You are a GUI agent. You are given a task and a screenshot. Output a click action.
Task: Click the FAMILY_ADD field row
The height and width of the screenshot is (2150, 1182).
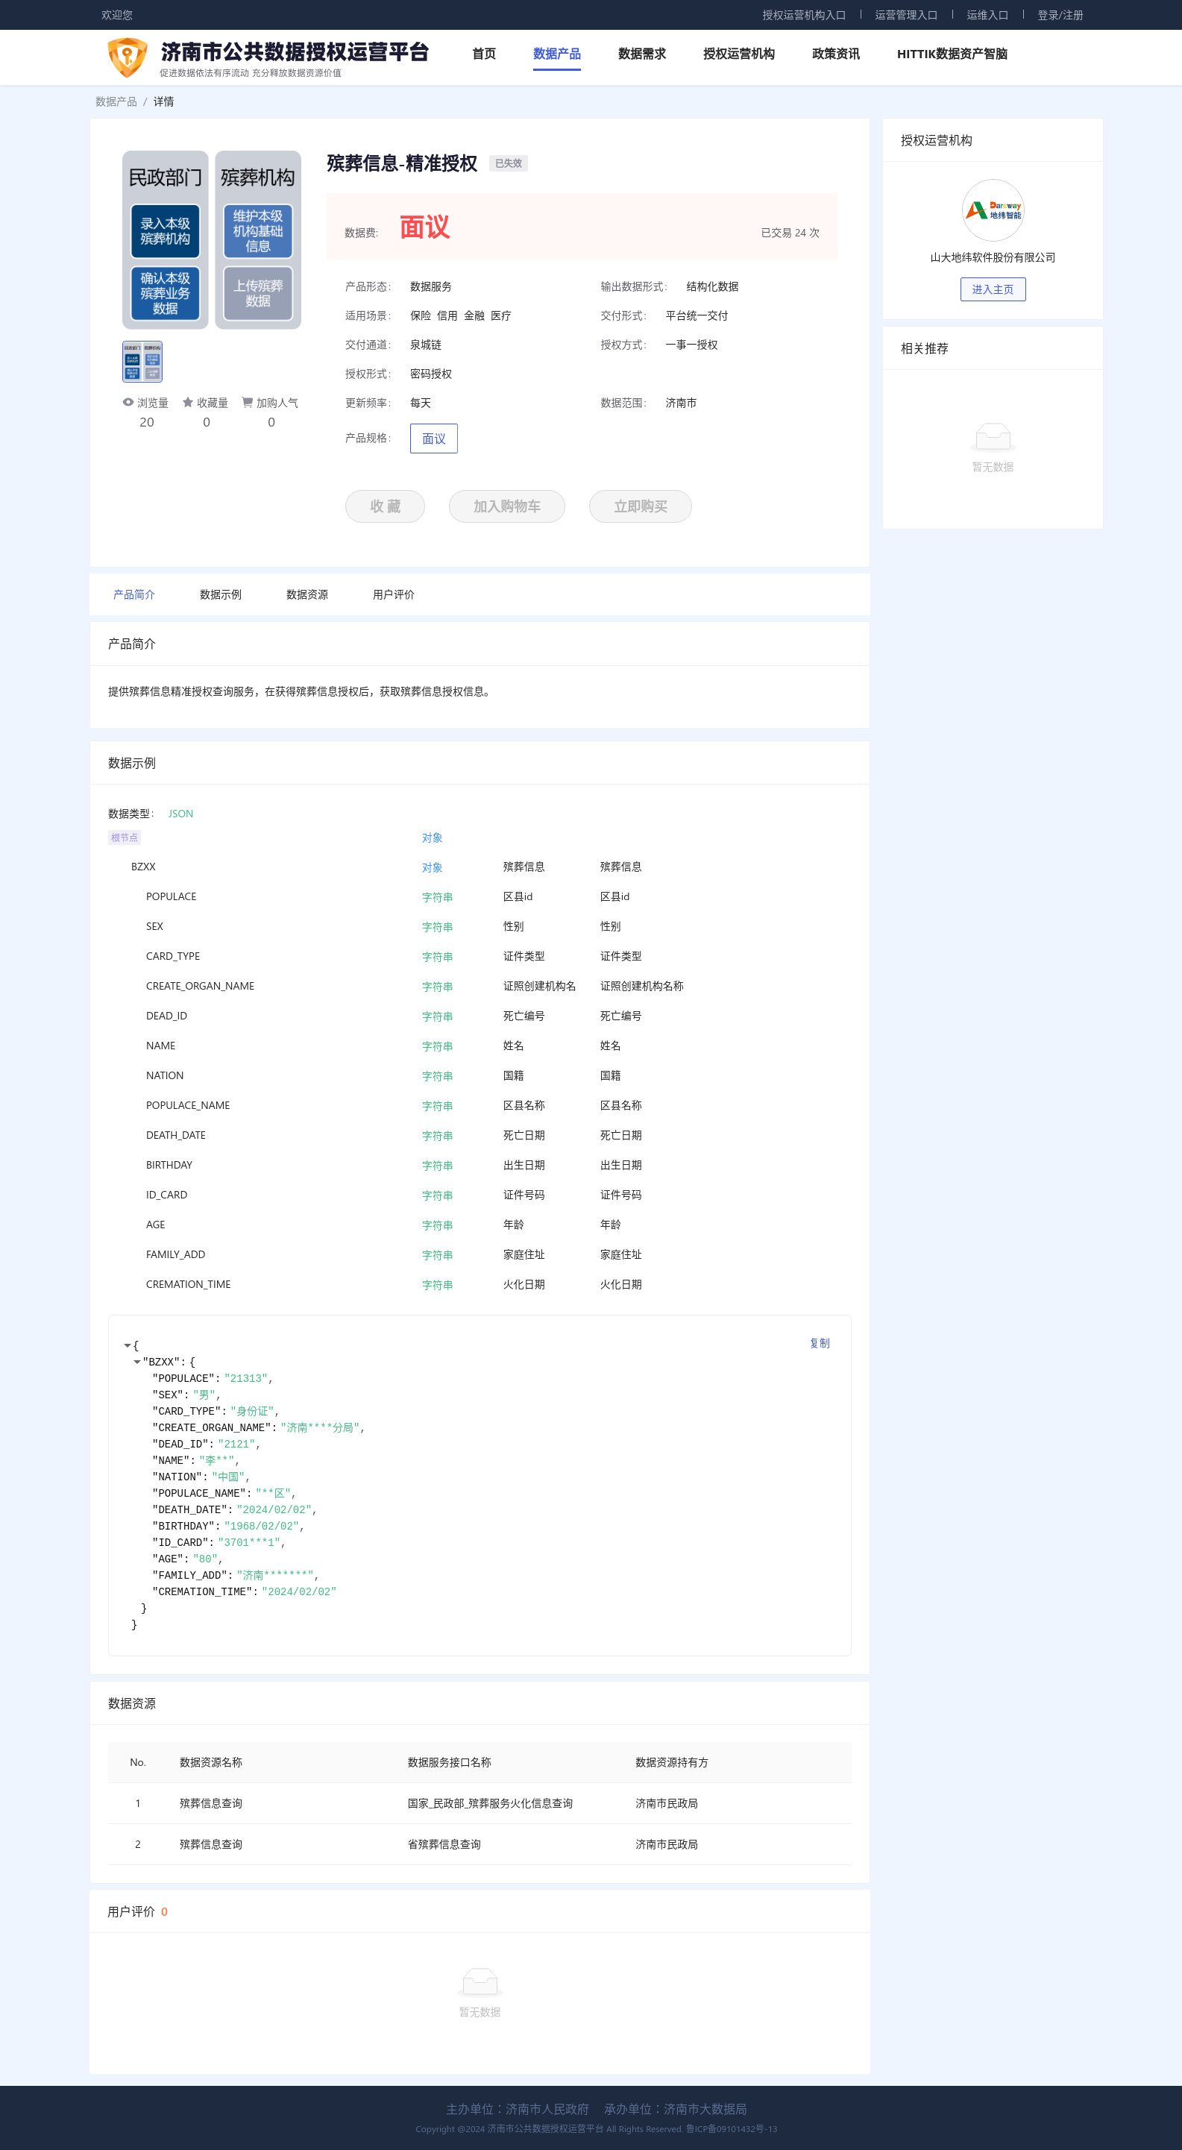(480, 1254)
